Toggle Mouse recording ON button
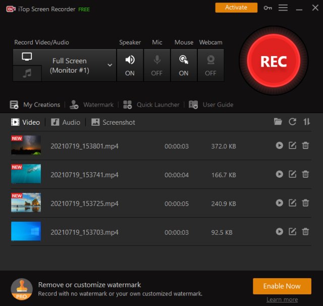Viewport: 323px width, 306px height. point(184,65)
